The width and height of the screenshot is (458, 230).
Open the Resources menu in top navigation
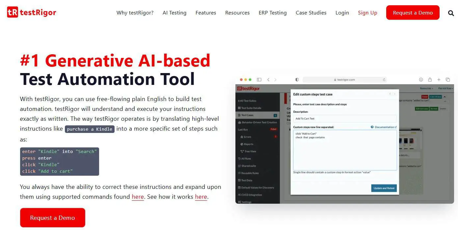tap(237, 13)
